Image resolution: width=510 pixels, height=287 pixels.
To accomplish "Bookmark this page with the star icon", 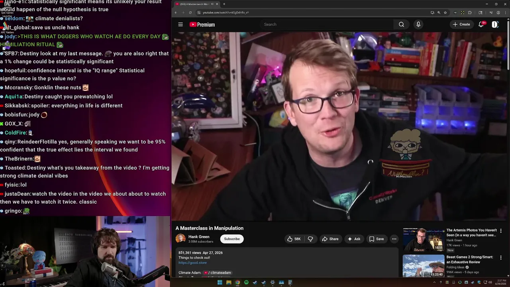I will click(445, 12).
